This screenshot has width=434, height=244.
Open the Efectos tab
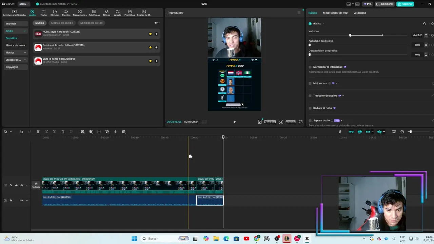coord(66,13)
